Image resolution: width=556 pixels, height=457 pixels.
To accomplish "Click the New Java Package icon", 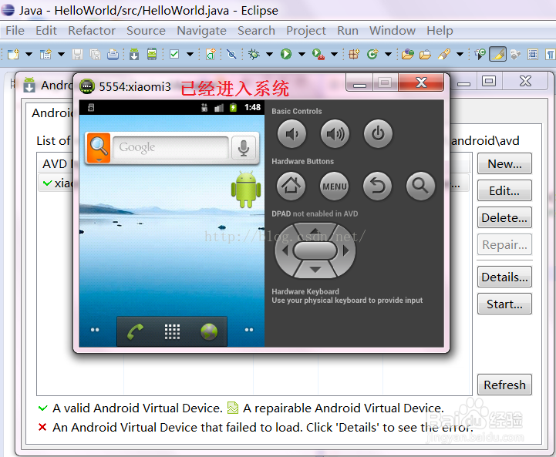I will click(x=354, y=54).
